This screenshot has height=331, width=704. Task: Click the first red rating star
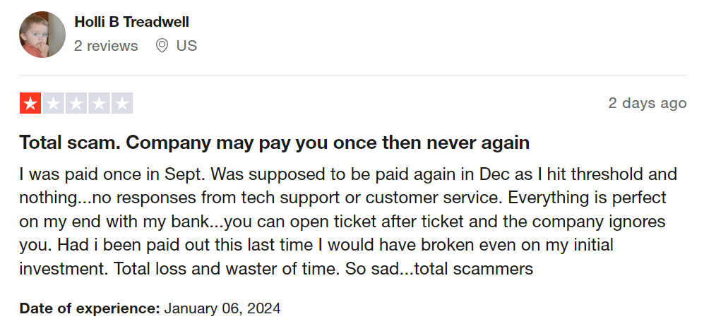tap(30, 104)
